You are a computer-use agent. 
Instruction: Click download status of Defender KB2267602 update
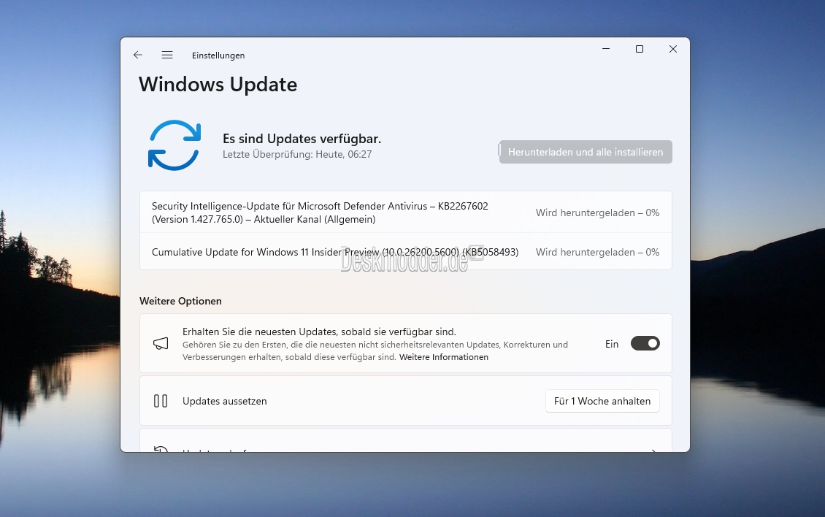click(x=598, y=212)
